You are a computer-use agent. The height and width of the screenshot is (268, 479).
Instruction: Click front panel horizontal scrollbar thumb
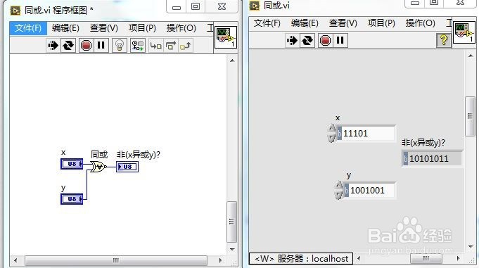click(426, 259)
